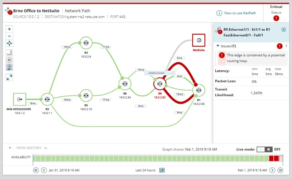Close the R9 to R1 details panel
Screen dimensions: 292x179
click(x=284, y=29)
